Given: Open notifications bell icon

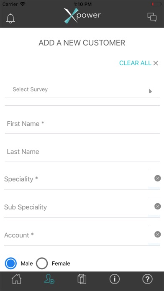Looking at the screenshot, I should click(x=10, y=18).
